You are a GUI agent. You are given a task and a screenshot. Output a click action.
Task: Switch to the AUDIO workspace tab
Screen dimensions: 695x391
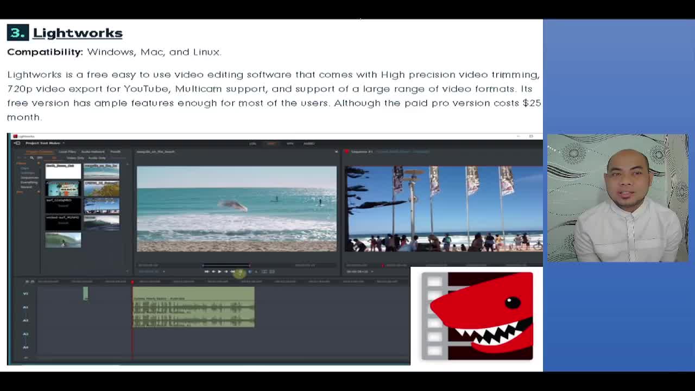point(309,143)
